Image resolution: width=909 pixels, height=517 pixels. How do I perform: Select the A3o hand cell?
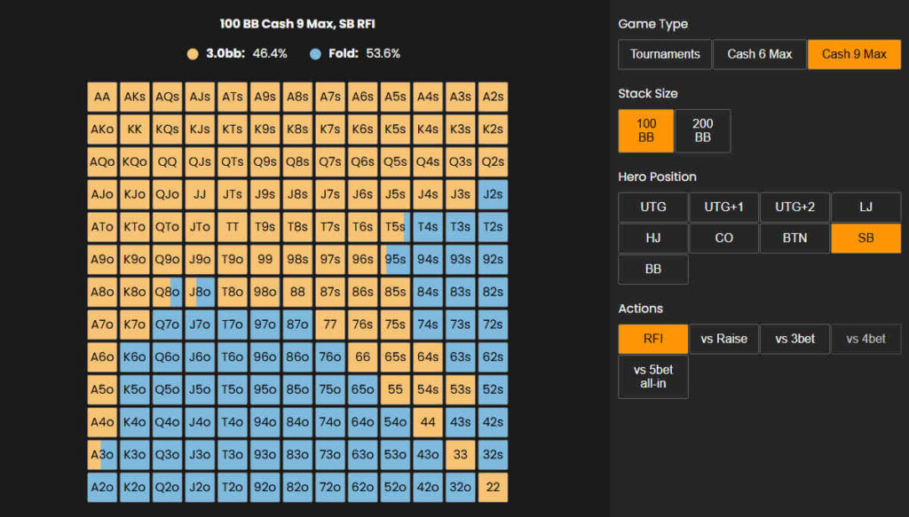(102, 454)
